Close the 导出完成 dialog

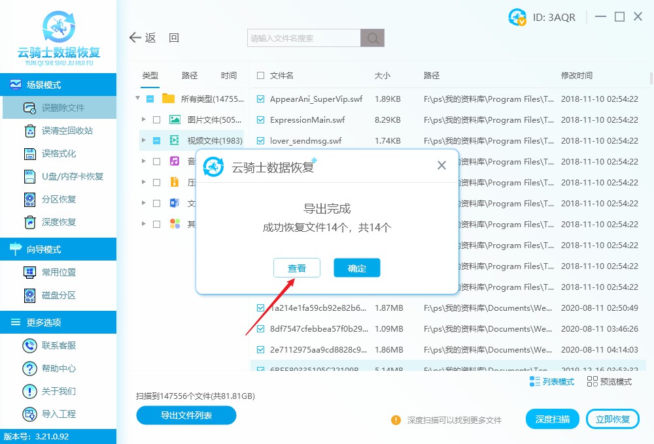pyautogui.click(x=441, y=165)
